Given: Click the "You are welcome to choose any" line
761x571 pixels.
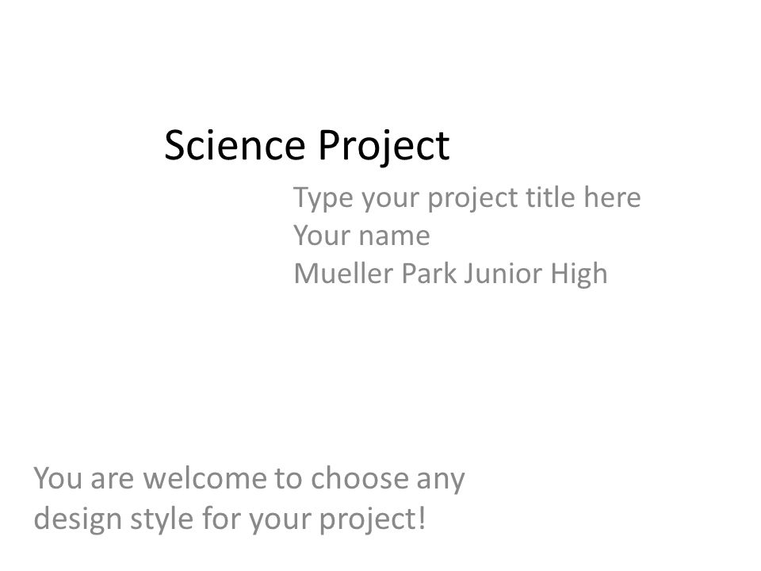Looking at the screenshot, I should pos(249,480).
